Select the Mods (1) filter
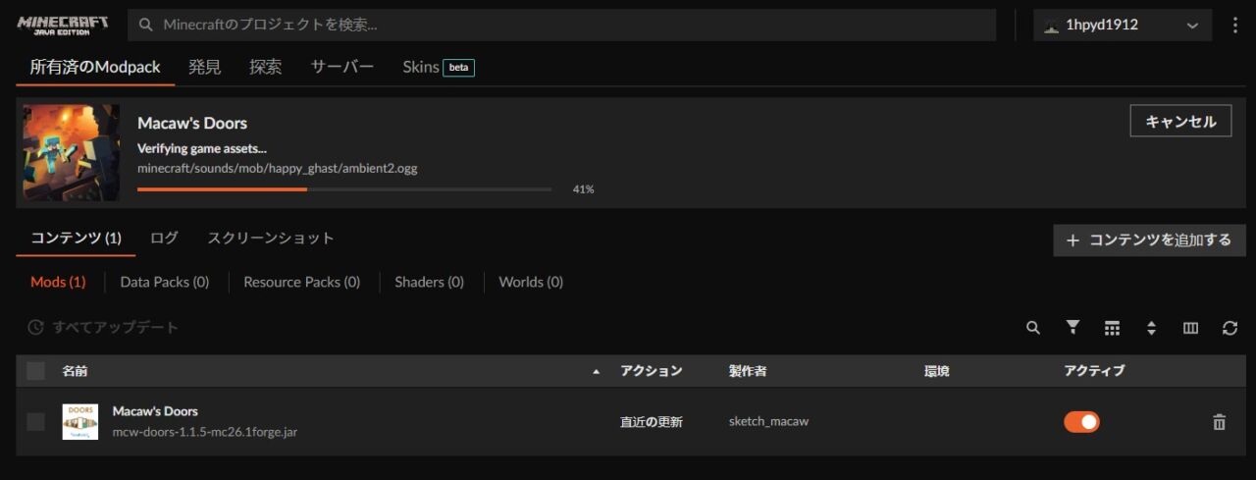The width and height of the screenshot is (1256, 480). 58,282
